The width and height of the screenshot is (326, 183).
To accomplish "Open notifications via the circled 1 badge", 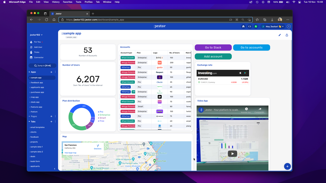I will pos(289,26).
